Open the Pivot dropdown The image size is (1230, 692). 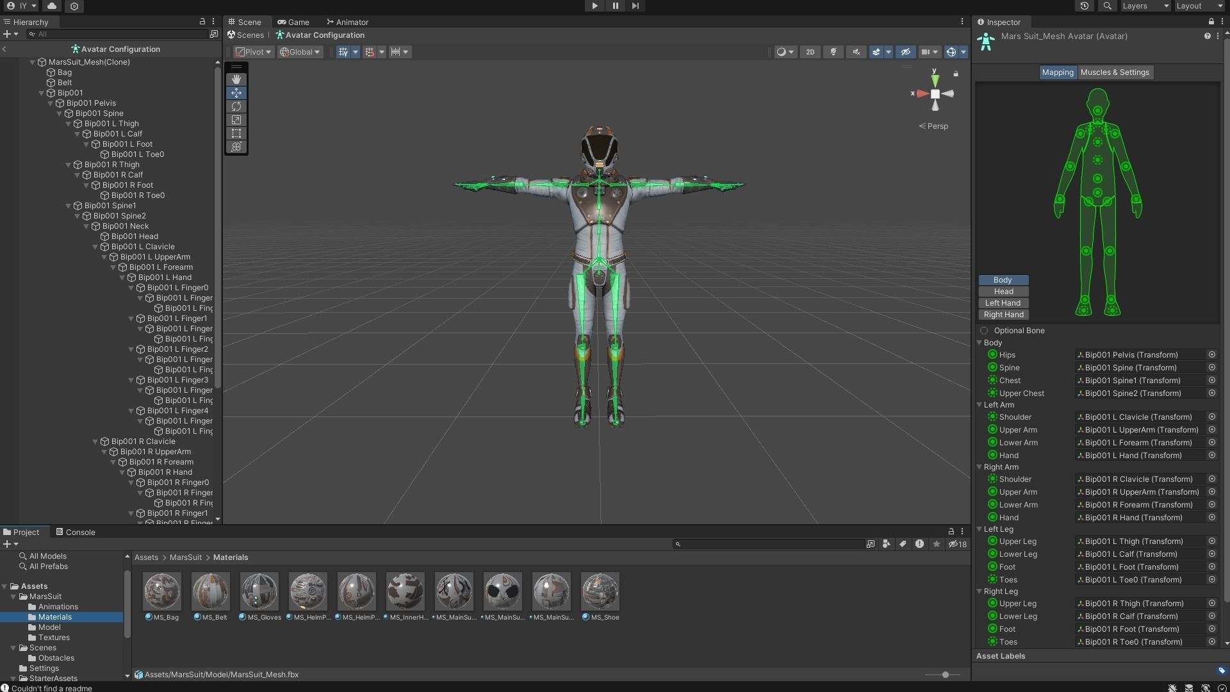[x=253, y=52]
